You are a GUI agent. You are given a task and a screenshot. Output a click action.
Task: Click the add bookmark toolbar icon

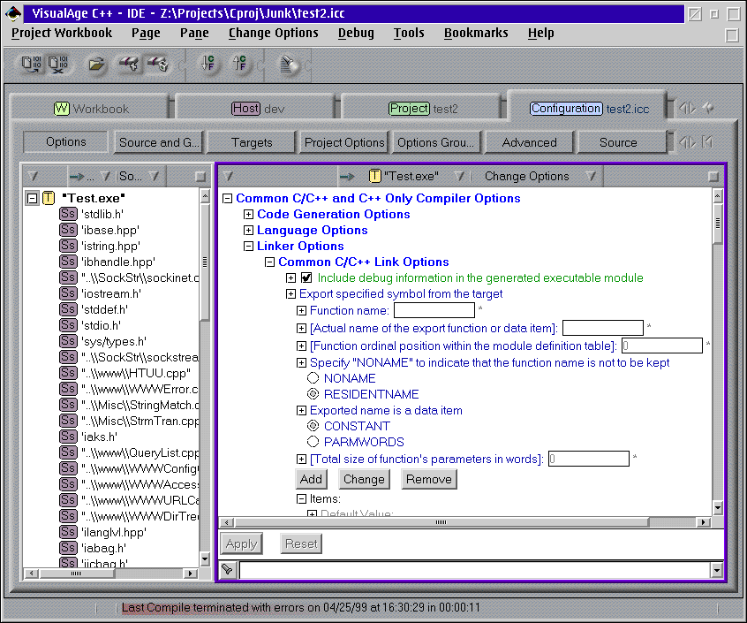(129, 64)
